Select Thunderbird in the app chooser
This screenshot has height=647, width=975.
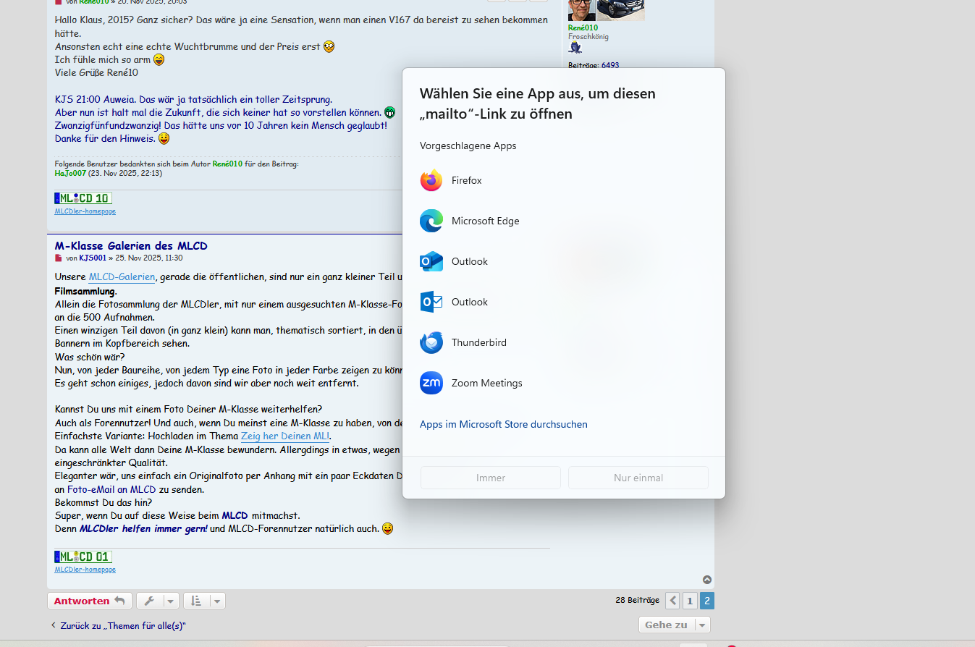pos(564,342)
